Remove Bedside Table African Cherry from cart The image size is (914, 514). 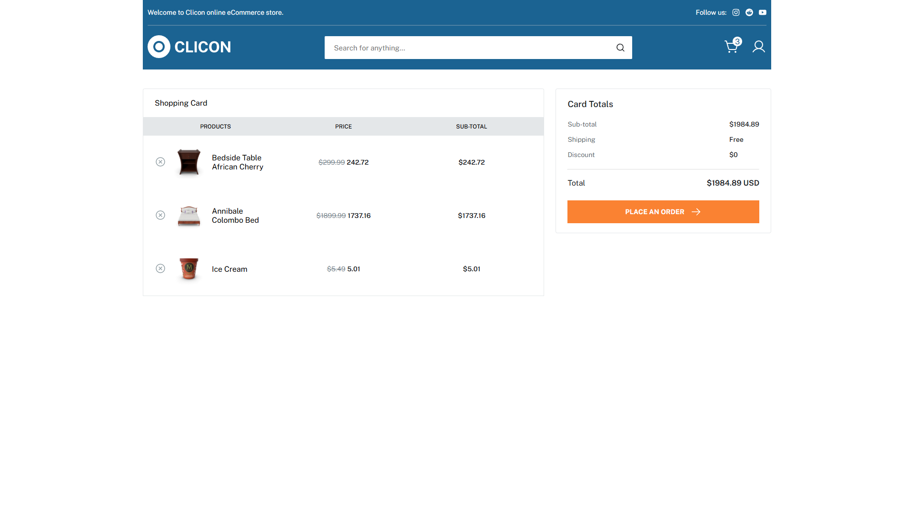coord(160,162)
